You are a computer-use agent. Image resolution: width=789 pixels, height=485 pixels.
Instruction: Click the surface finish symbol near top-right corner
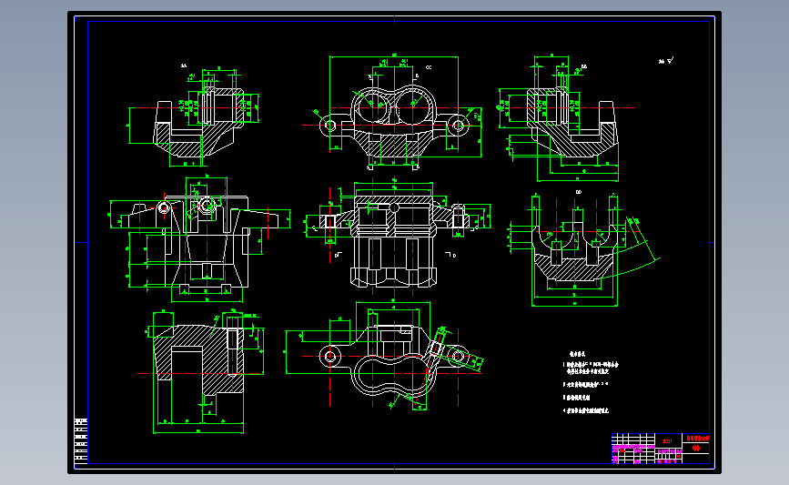click(666, 61)
